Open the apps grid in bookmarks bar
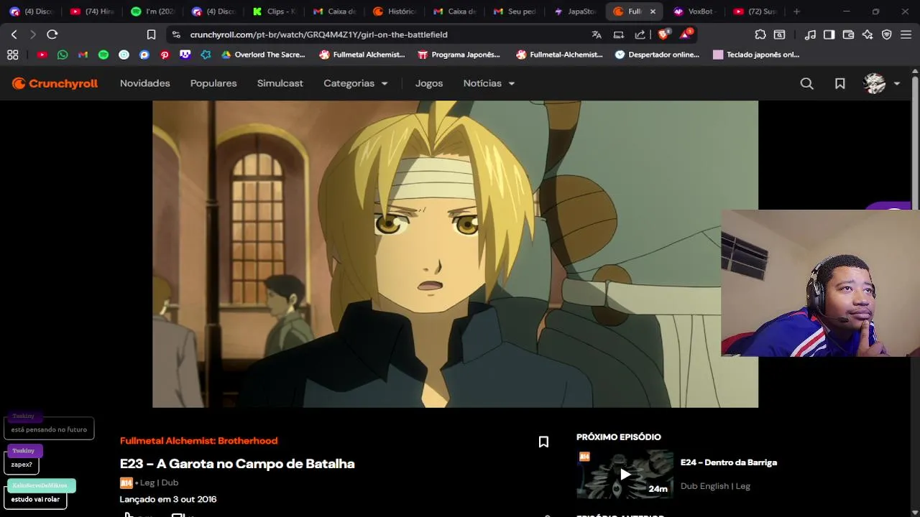The height and width of the screenshot is (517, 920). pyautogui.click(x=13, y=55)
